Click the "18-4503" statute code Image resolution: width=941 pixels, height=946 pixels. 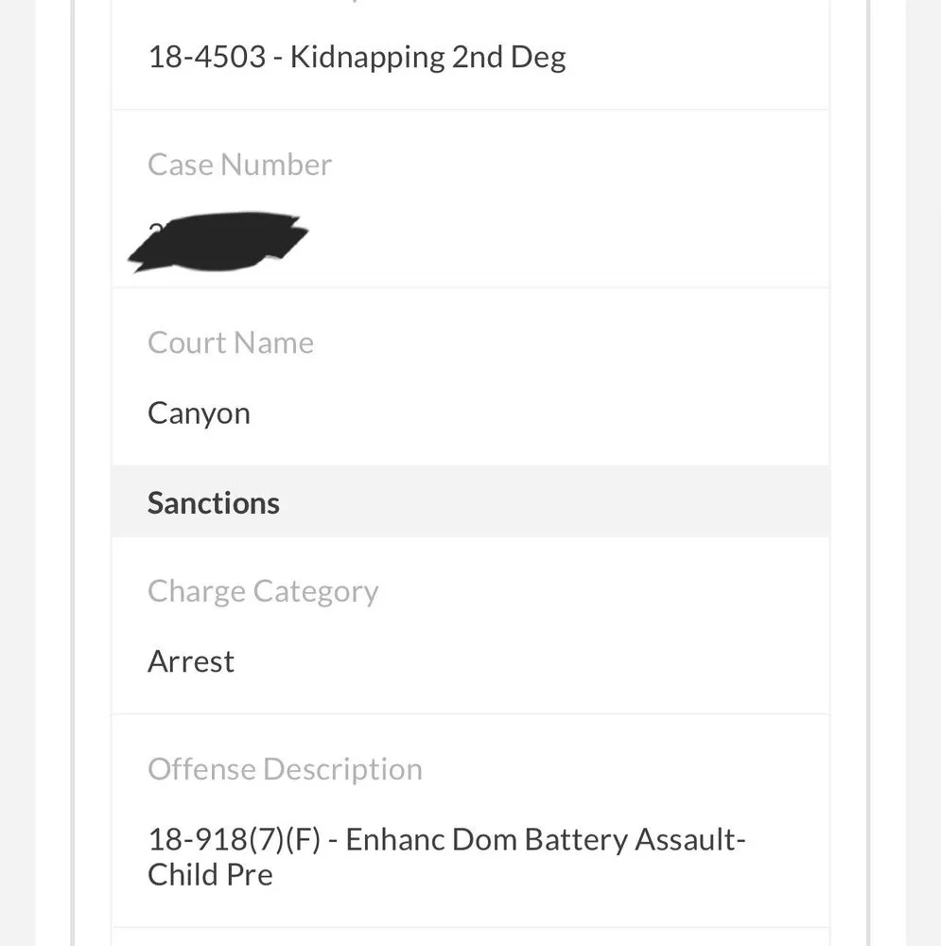pos(206,58)
